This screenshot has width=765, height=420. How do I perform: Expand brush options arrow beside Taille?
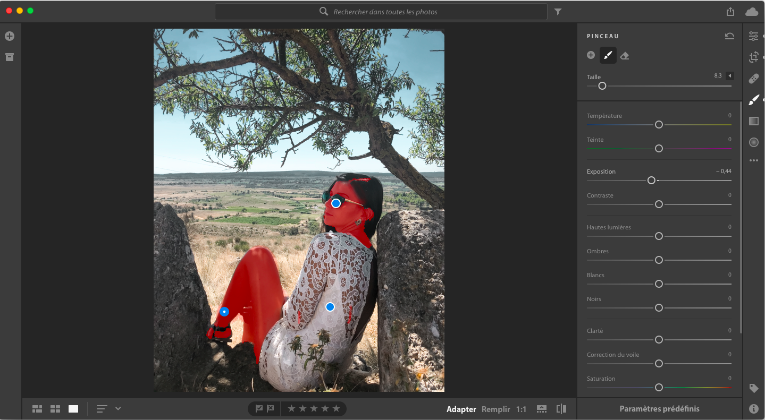[730, 76]
